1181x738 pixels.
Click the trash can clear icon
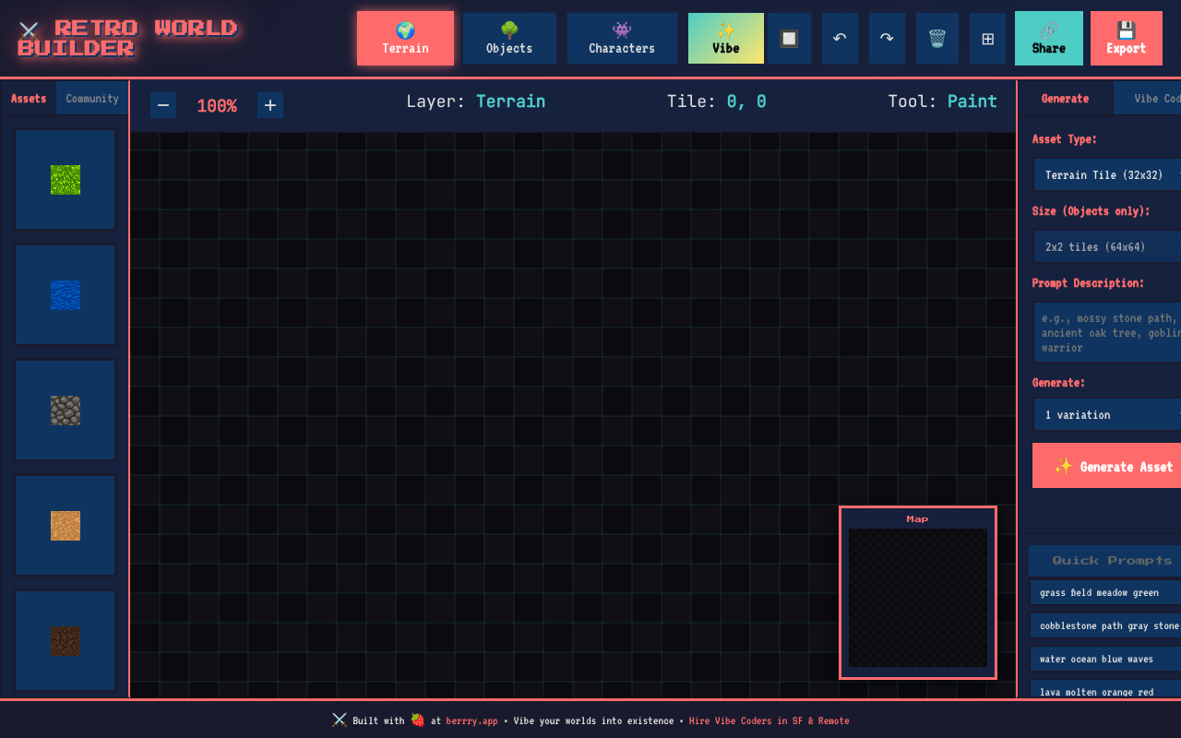coord(936,39)
